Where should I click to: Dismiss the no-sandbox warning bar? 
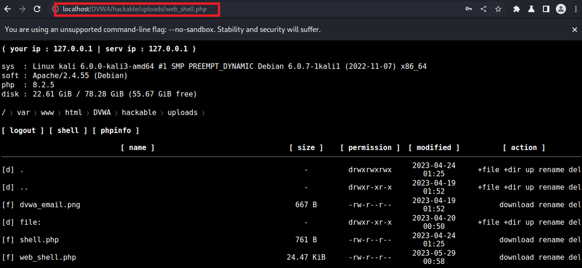point(575,29)
